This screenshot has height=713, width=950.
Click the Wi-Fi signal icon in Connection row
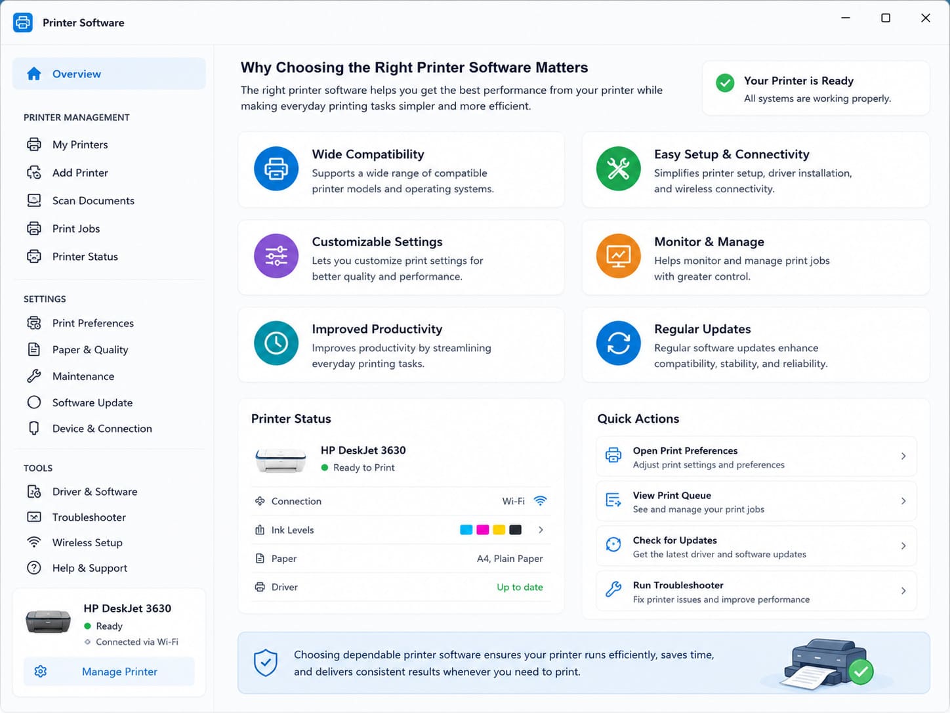click(x=540, y=501)
